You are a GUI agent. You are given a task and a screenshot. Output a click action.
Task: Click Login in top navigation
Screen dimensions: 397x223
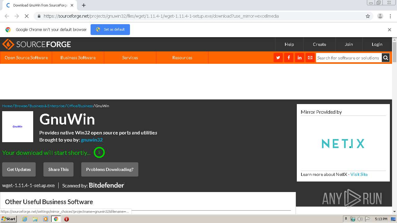[x=377, y=44]
